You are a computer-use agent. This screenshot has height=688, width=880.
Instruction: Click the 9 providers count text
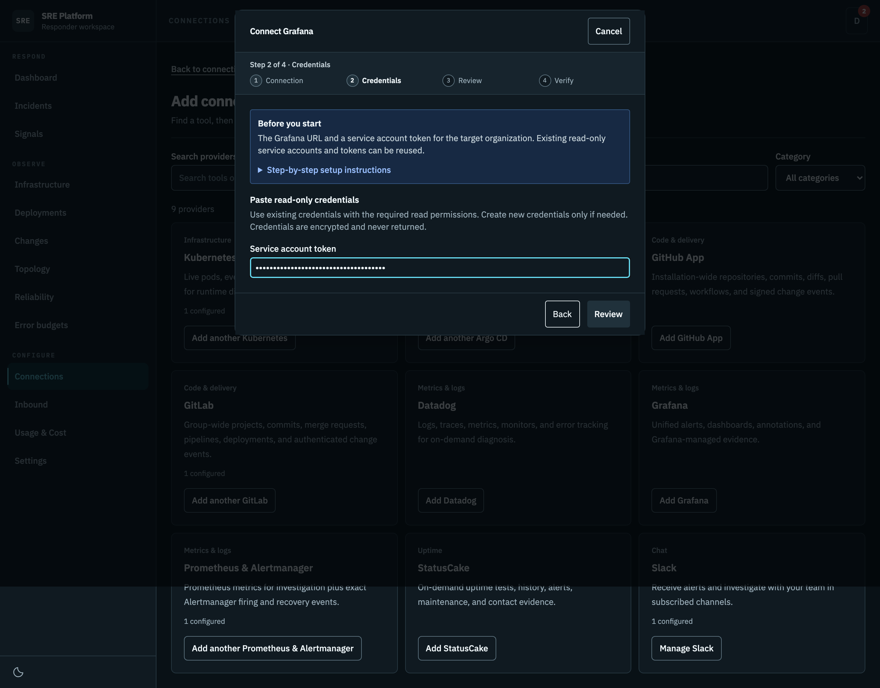click(193, 209)
